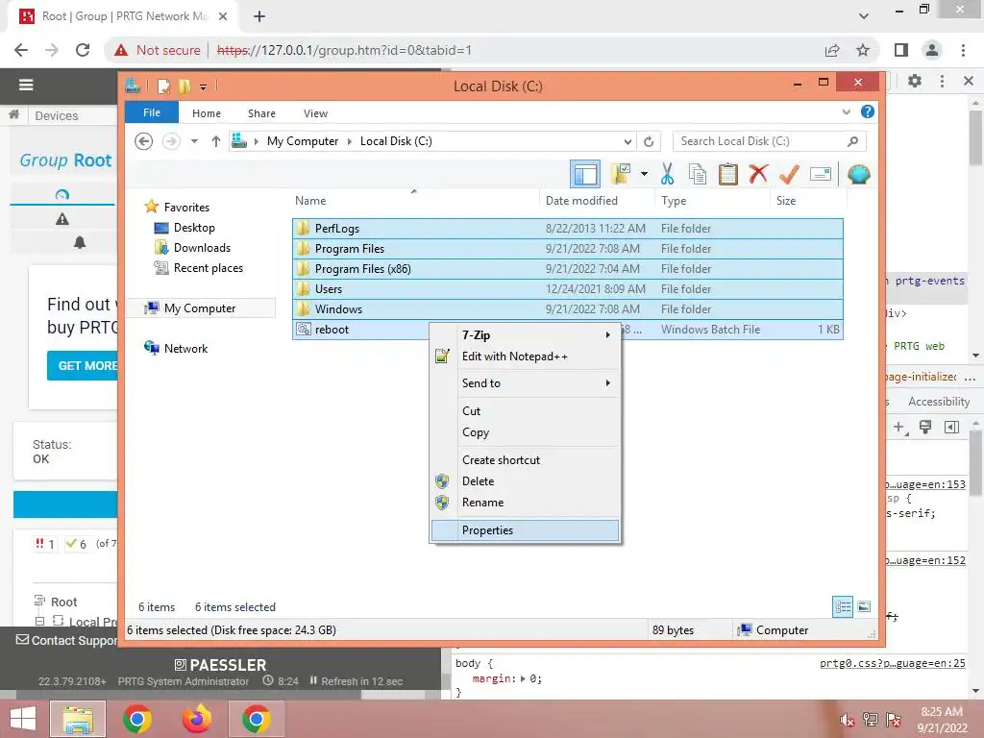The image size is (984, 738).
Task: Choose Rename in the context menu
Action: [526, 503]
